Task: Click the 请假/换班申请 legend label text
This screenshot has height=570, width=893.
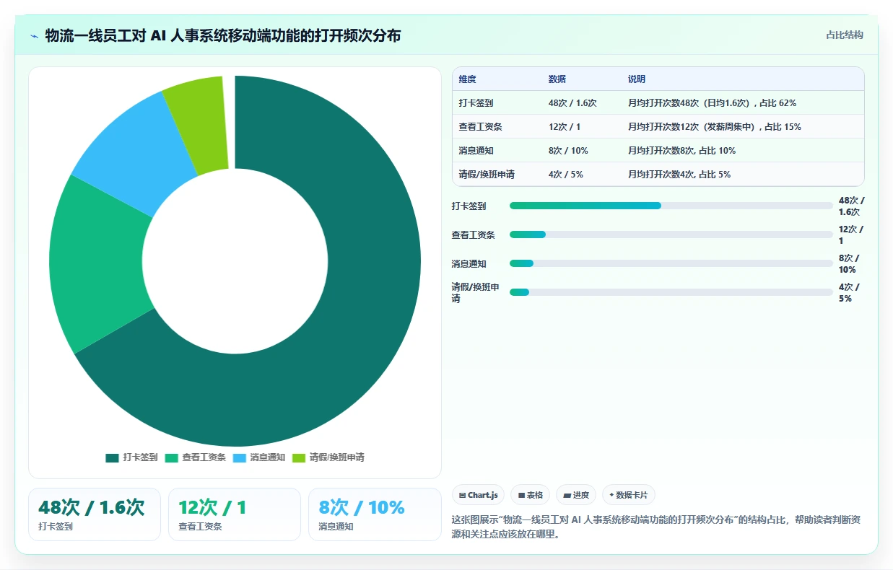Action: coord(336,457)
